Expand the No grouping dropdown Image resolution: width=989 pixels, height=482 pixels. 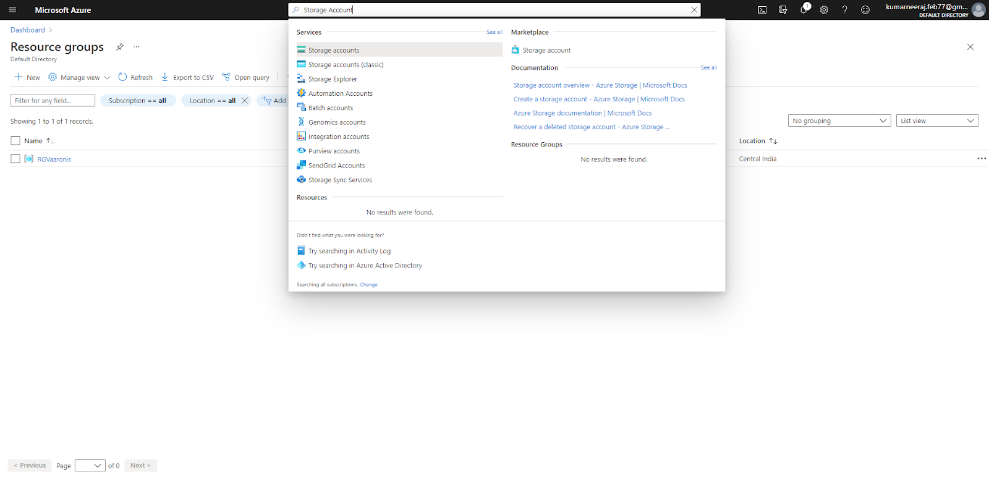click(839, 121)
